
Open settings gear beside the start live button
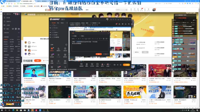click(121, 65)
